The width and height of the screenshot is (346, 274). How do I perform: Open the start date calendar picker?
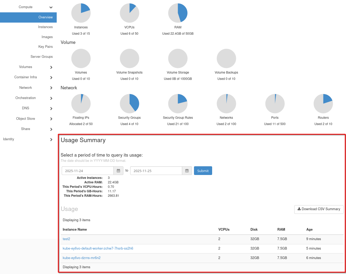[118, 171]
